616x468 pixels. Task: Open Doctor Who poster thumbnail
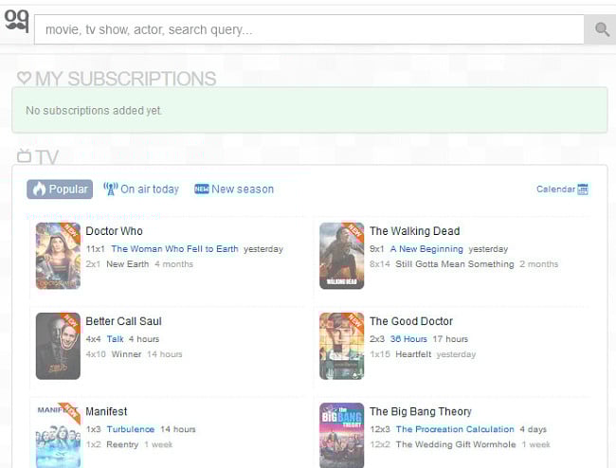pos(58,256)
